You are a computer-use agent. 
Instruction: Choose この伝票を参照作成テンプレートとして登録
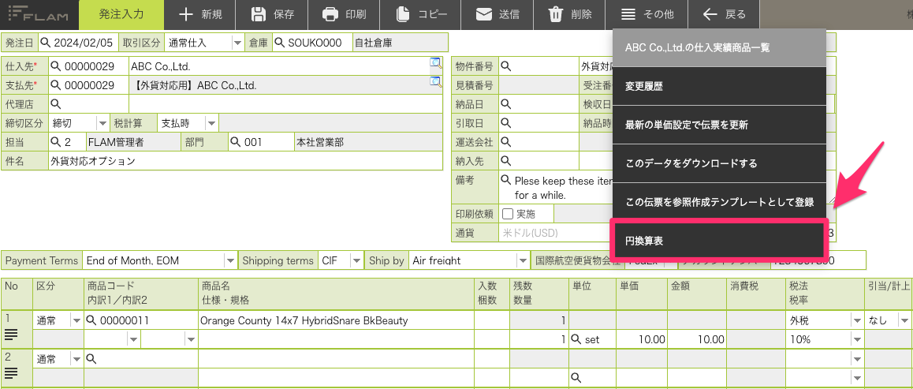click(720, 202)
